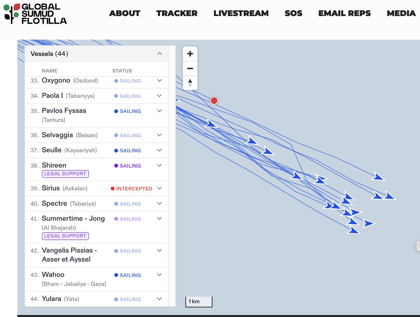Select the red intercepted vessel marker on map

[x=214, y=101]
